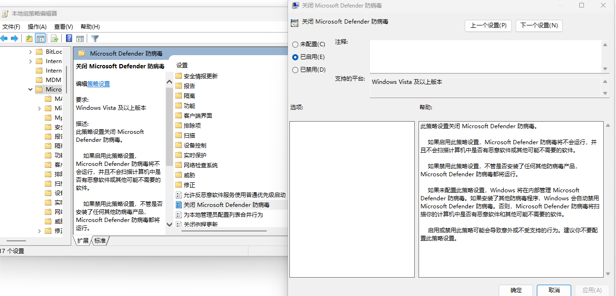Select the 扫描 folder icon in list
The image size is (616, 296).
179,135
